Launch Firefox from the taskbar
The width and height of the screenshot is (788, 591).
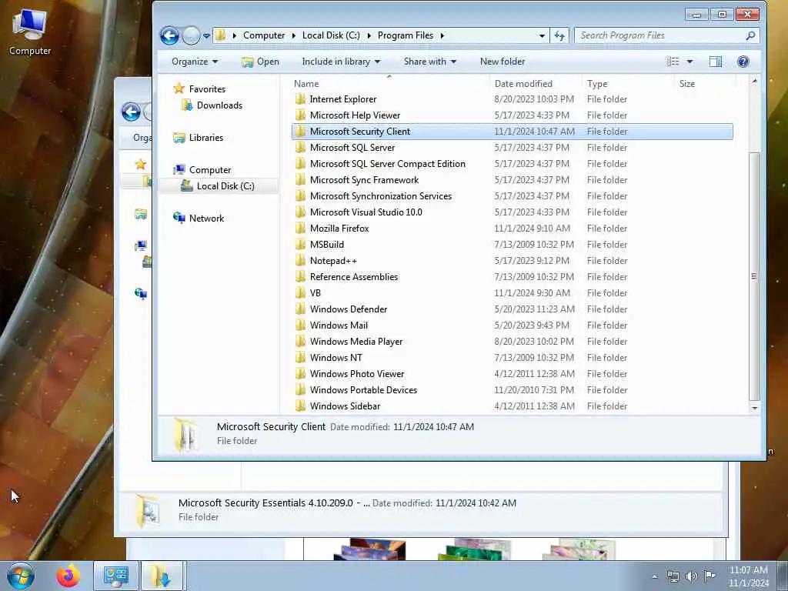[x=68, y=576]
